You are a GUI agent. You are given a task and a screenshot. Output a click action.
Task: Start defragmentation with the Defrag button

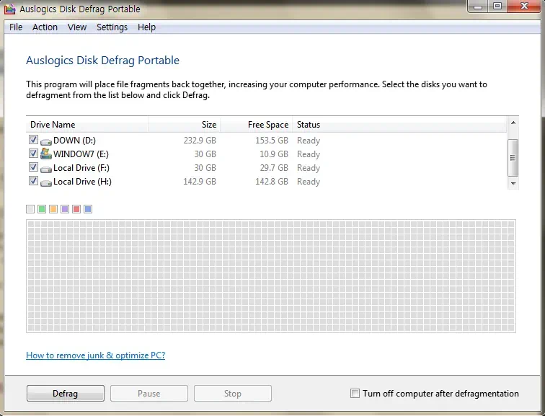click(66, 394)
